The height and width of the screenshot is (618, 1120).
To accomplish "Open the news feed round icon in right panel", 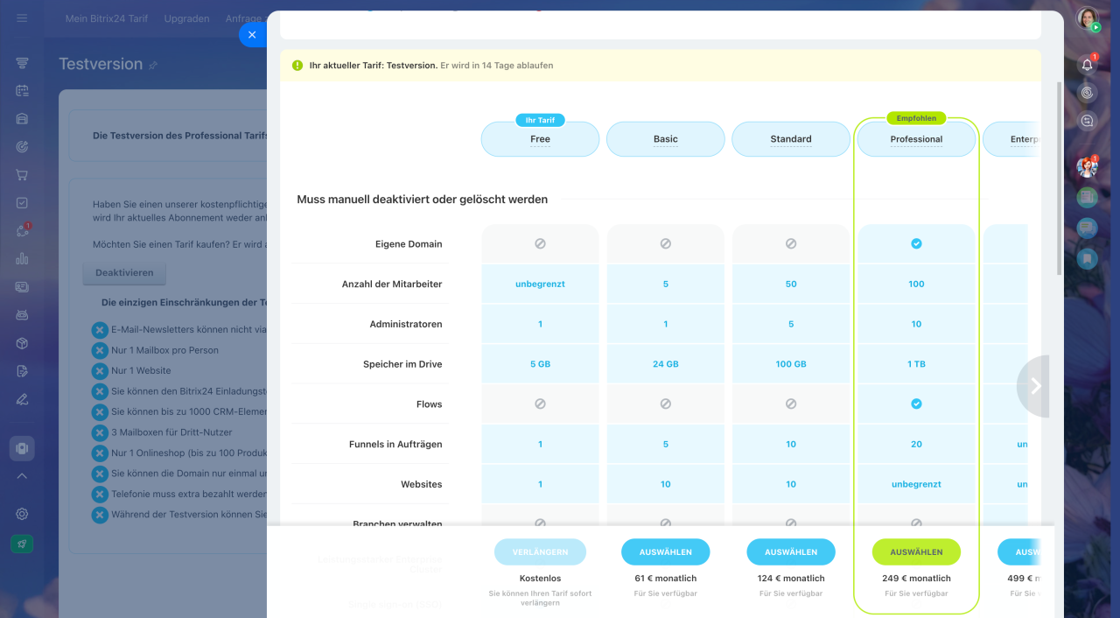I will pos(1088,198).
